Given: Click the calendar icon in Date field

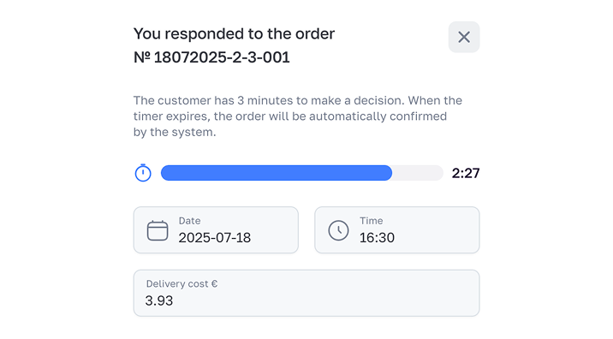Looking at the screenshot, I should click(x=158, y=230).
